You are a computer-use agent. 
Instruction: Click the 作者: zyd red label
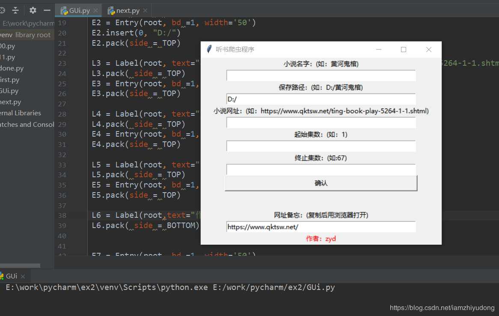(321, 239)
